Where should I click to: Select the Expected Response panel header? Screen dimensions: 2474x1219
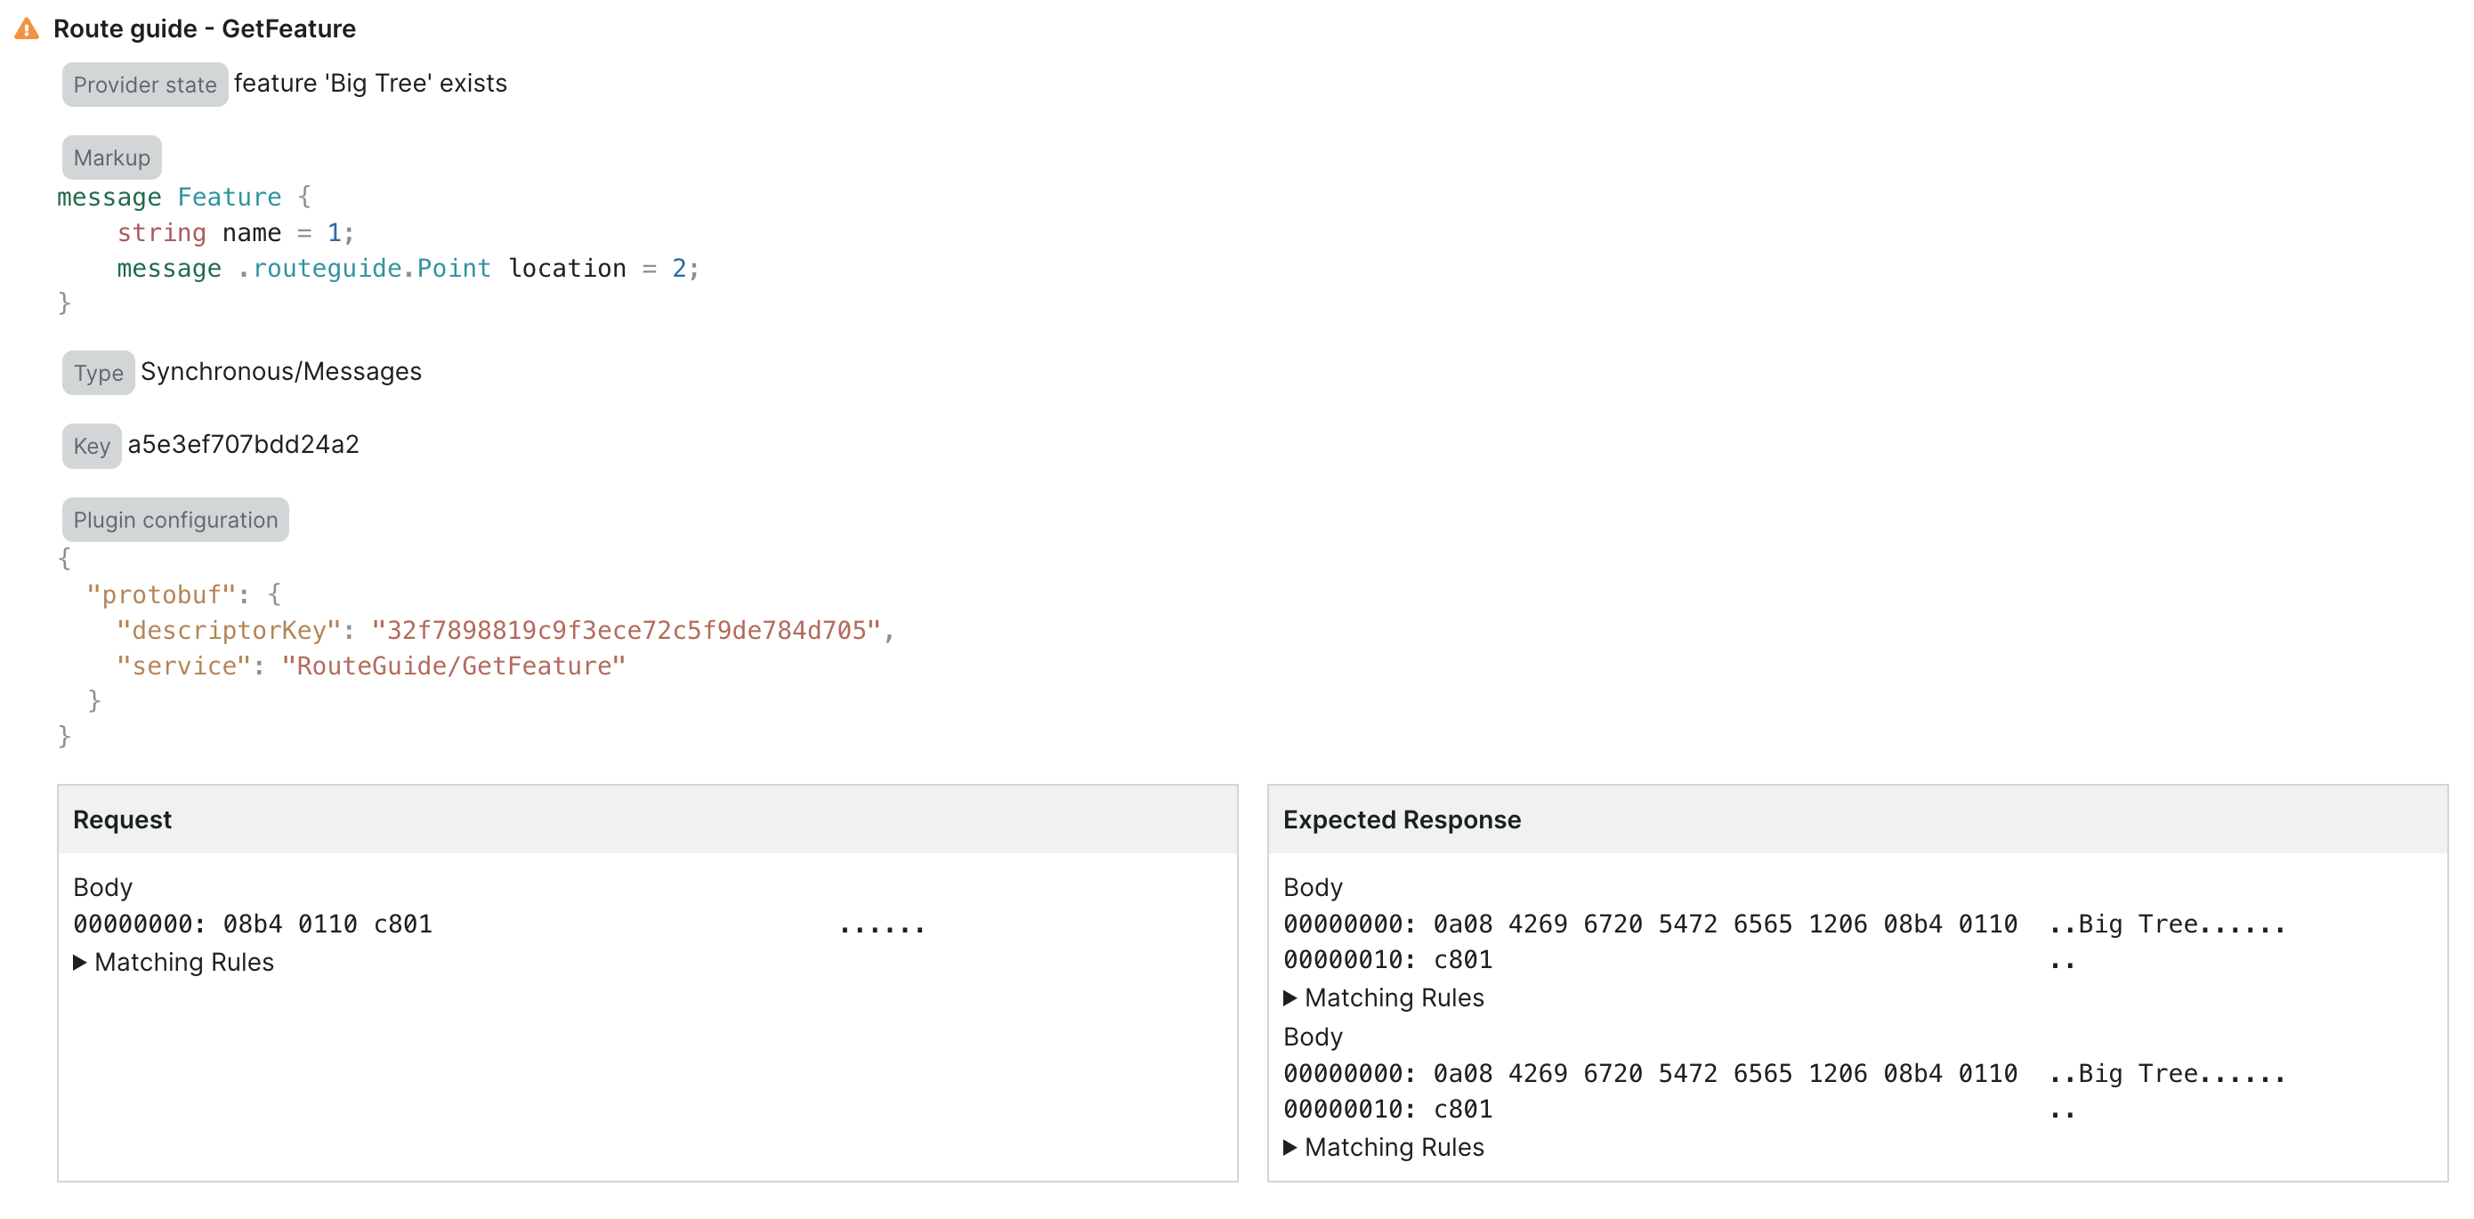point(1403,819)
